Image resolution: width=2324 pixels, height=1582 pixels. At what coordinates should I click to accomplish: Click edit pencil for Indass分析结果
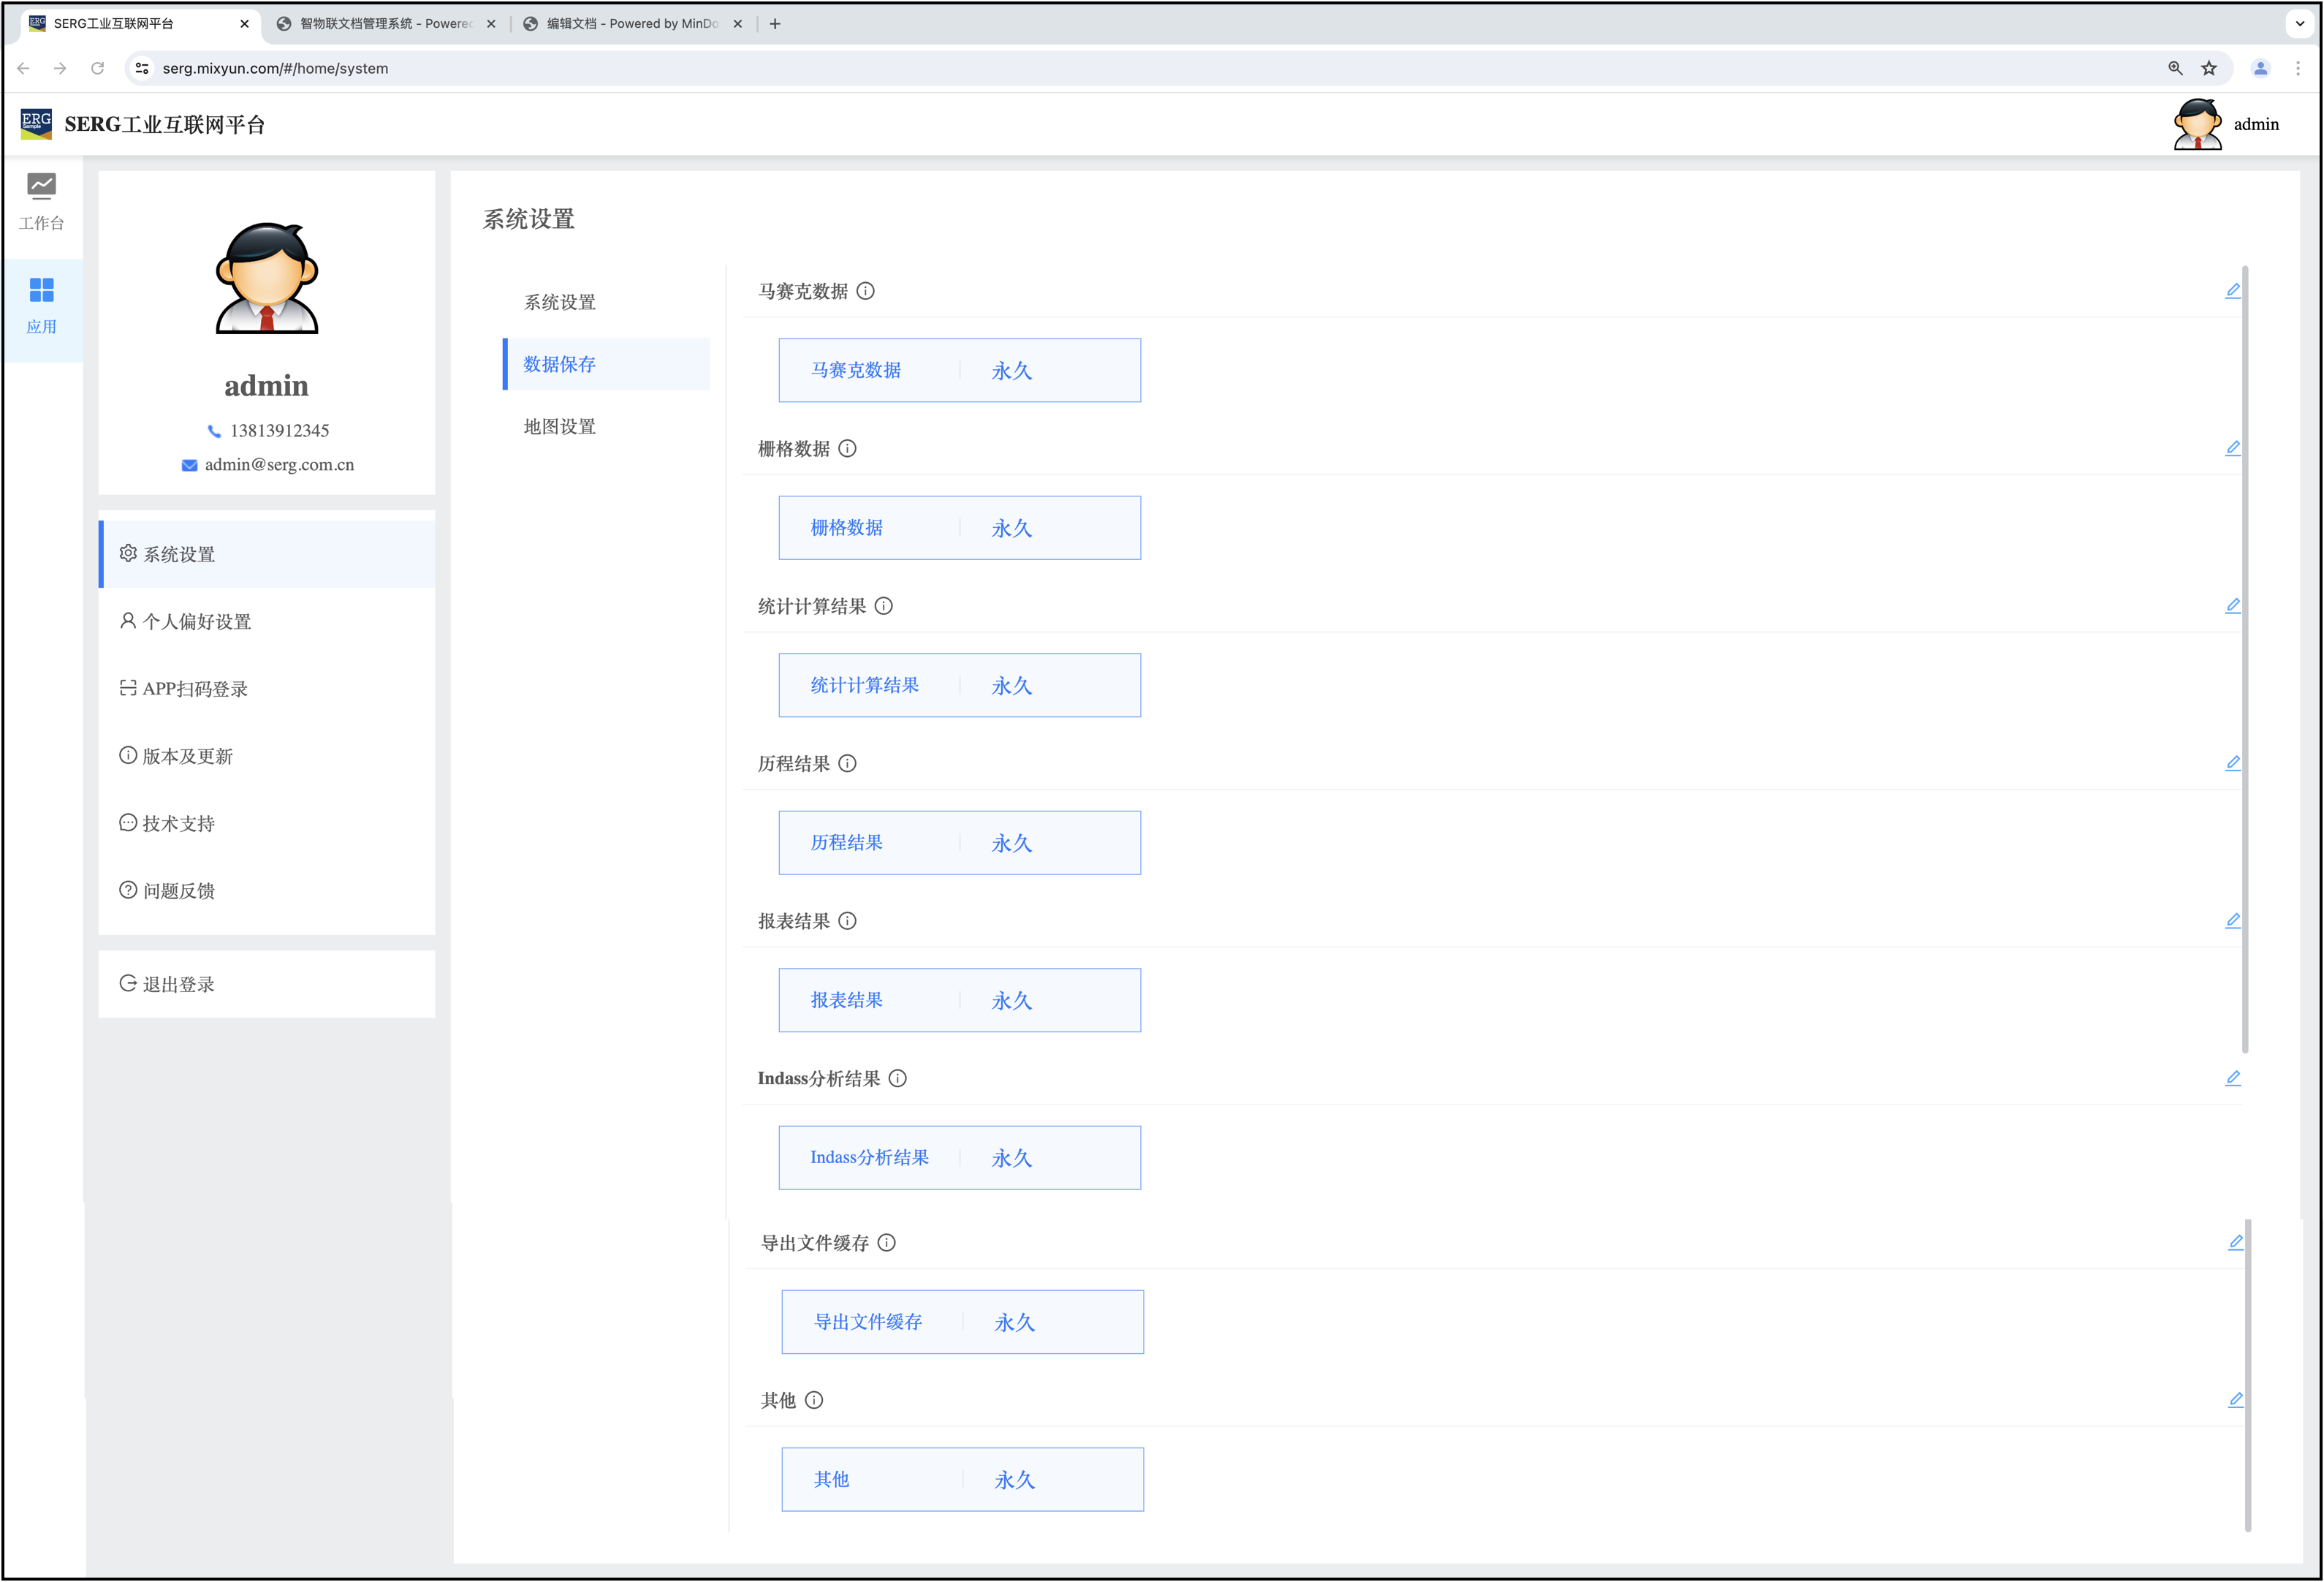tap(2232, 1078)
